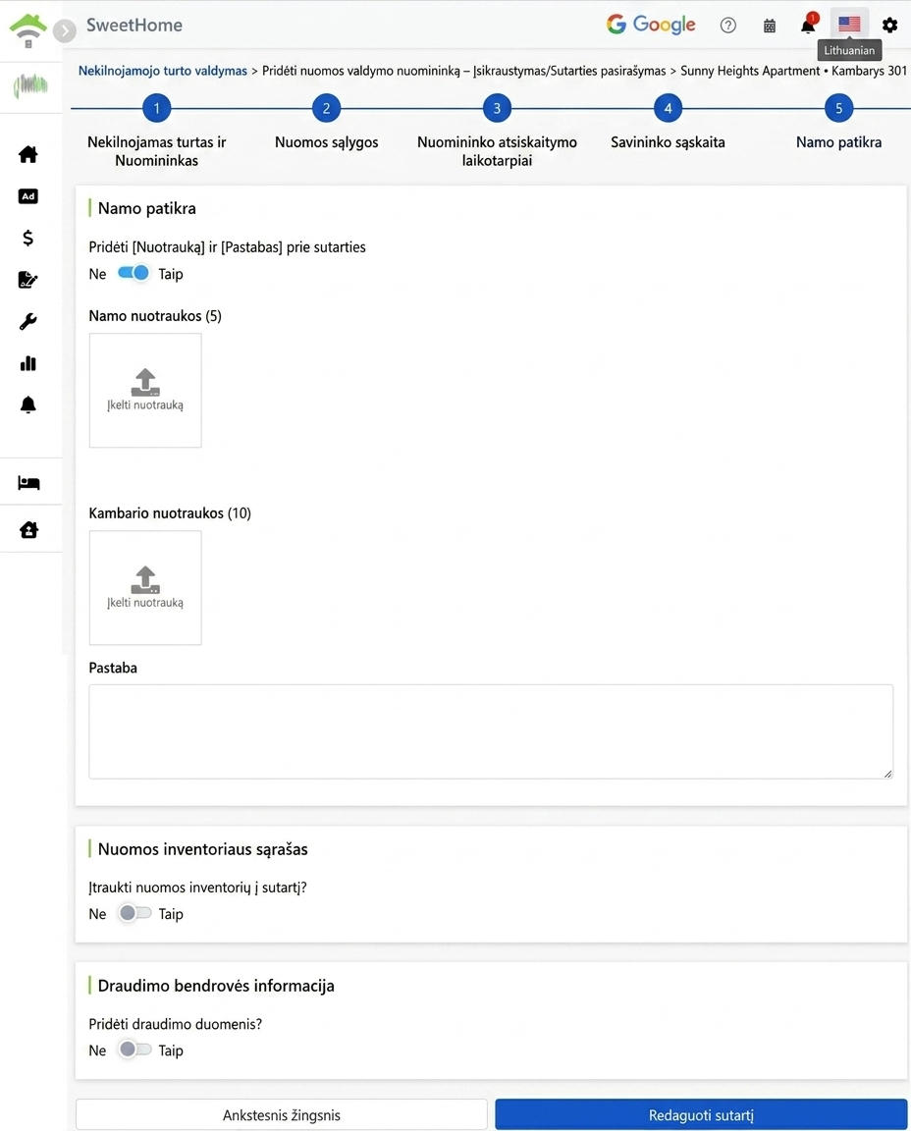Viewport: 911px width, 1131px height.
Task: Open the bed rooms sidebar icon
Action: [28, 483]
